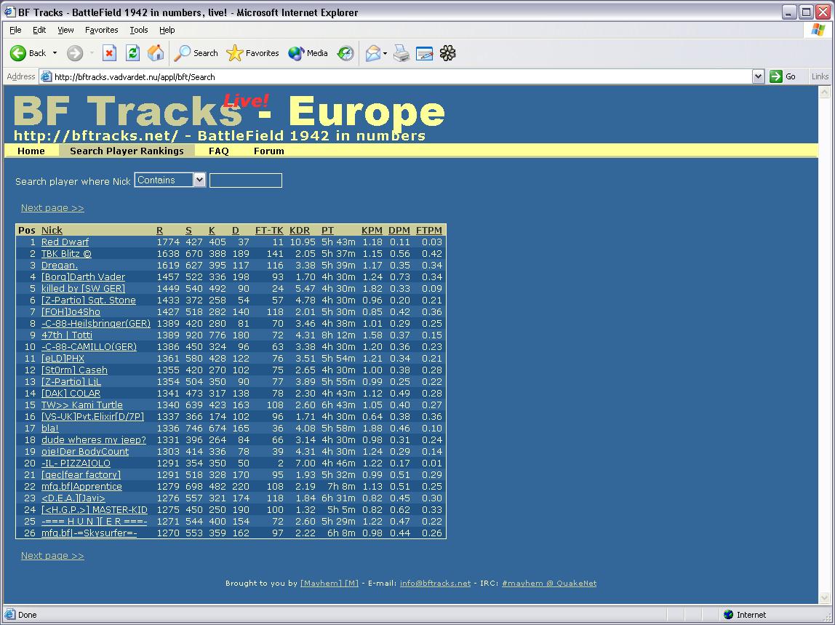Screen dimensions: 835x625
Task: Click the [Mayhem] [M] footer link
Action: pyautogui.click(x=329, y=584)
